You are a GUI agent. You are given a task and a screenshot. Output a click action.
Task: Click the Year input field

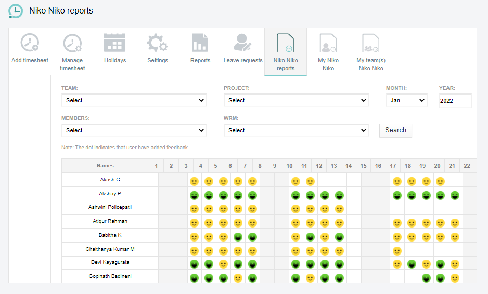pos(455,101)
